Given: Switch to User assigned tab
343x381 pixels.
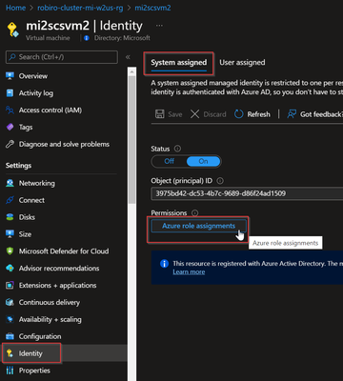Looking at the screenshot, I should (242, 63).
